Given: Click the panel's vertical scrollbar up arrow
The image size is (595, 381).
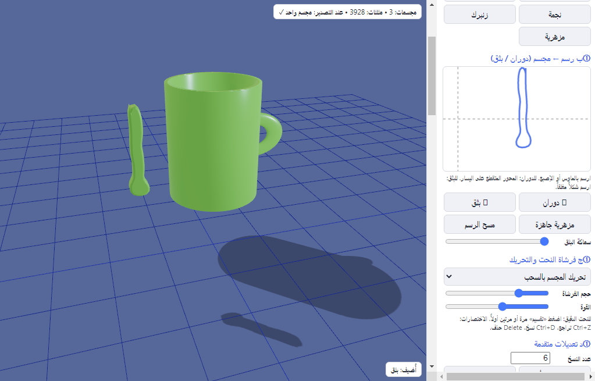Looking at the screenshot, I should (432, 5).
